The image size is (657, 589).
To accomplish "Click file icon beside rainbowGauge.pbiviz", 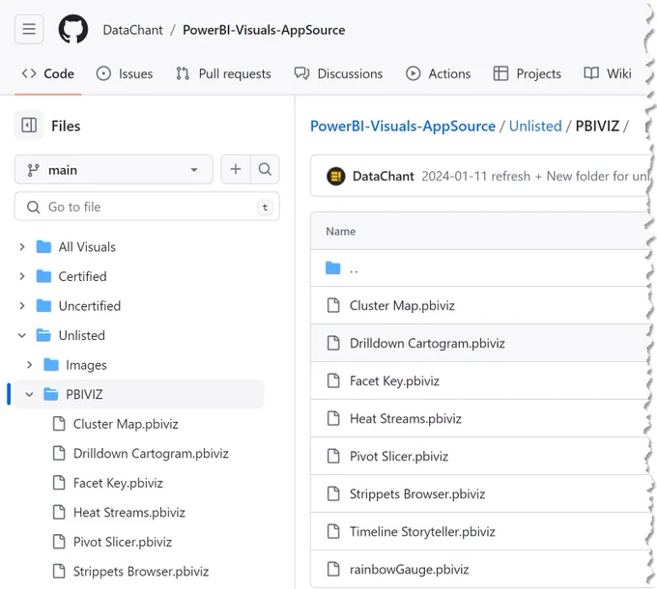I will pos(333,570).
